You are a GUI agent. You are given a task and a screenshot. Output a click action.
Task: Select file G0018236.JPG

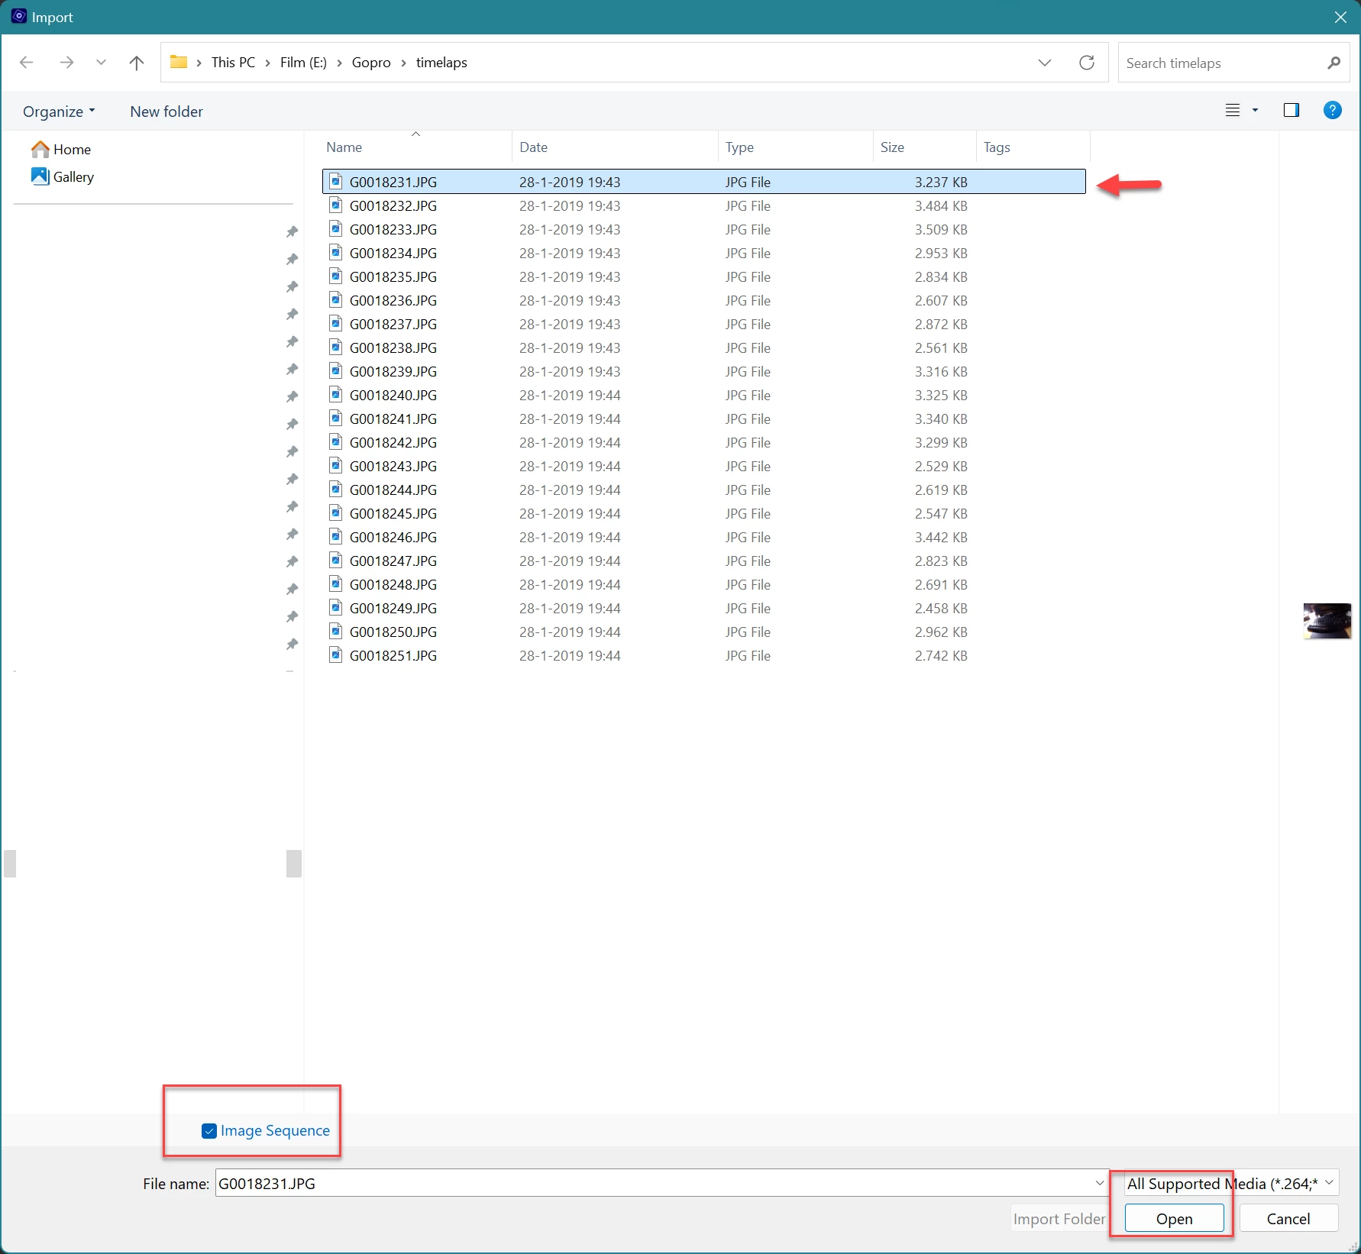tap(703, 300)
